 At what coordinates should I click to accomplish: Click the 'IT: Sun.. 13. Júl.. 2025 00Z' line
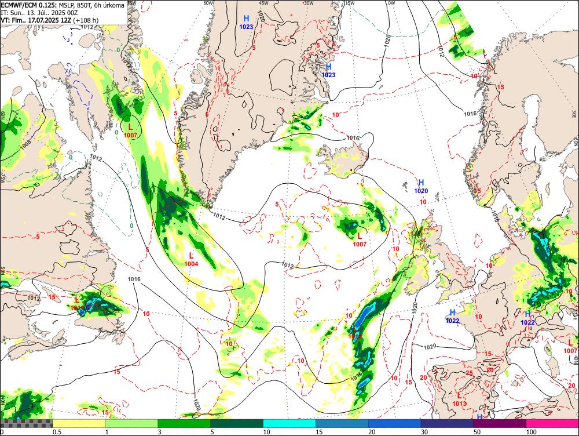point(39,13)
